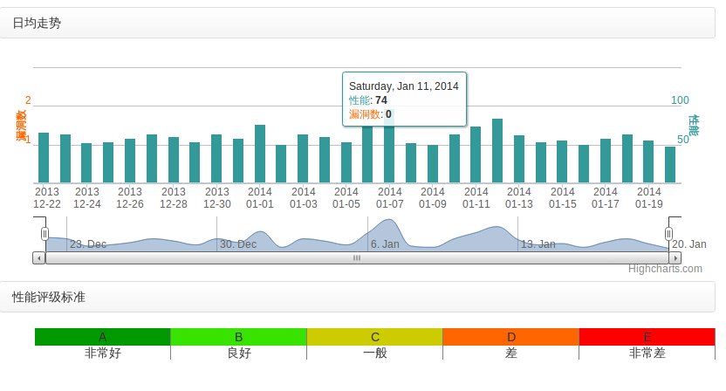Click the bar above 2014 01-11
Viewport: 726px width, 391px height.
coord(476,154)
